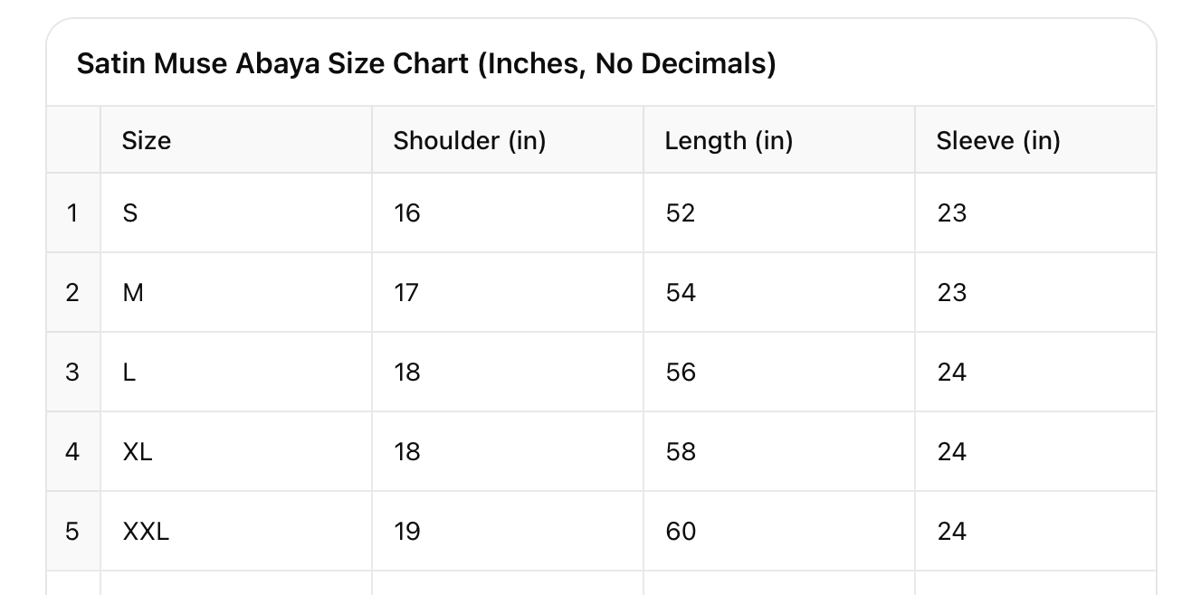Click row number 5
This screenshot has width=1182, height=595.
click(72, 532)
